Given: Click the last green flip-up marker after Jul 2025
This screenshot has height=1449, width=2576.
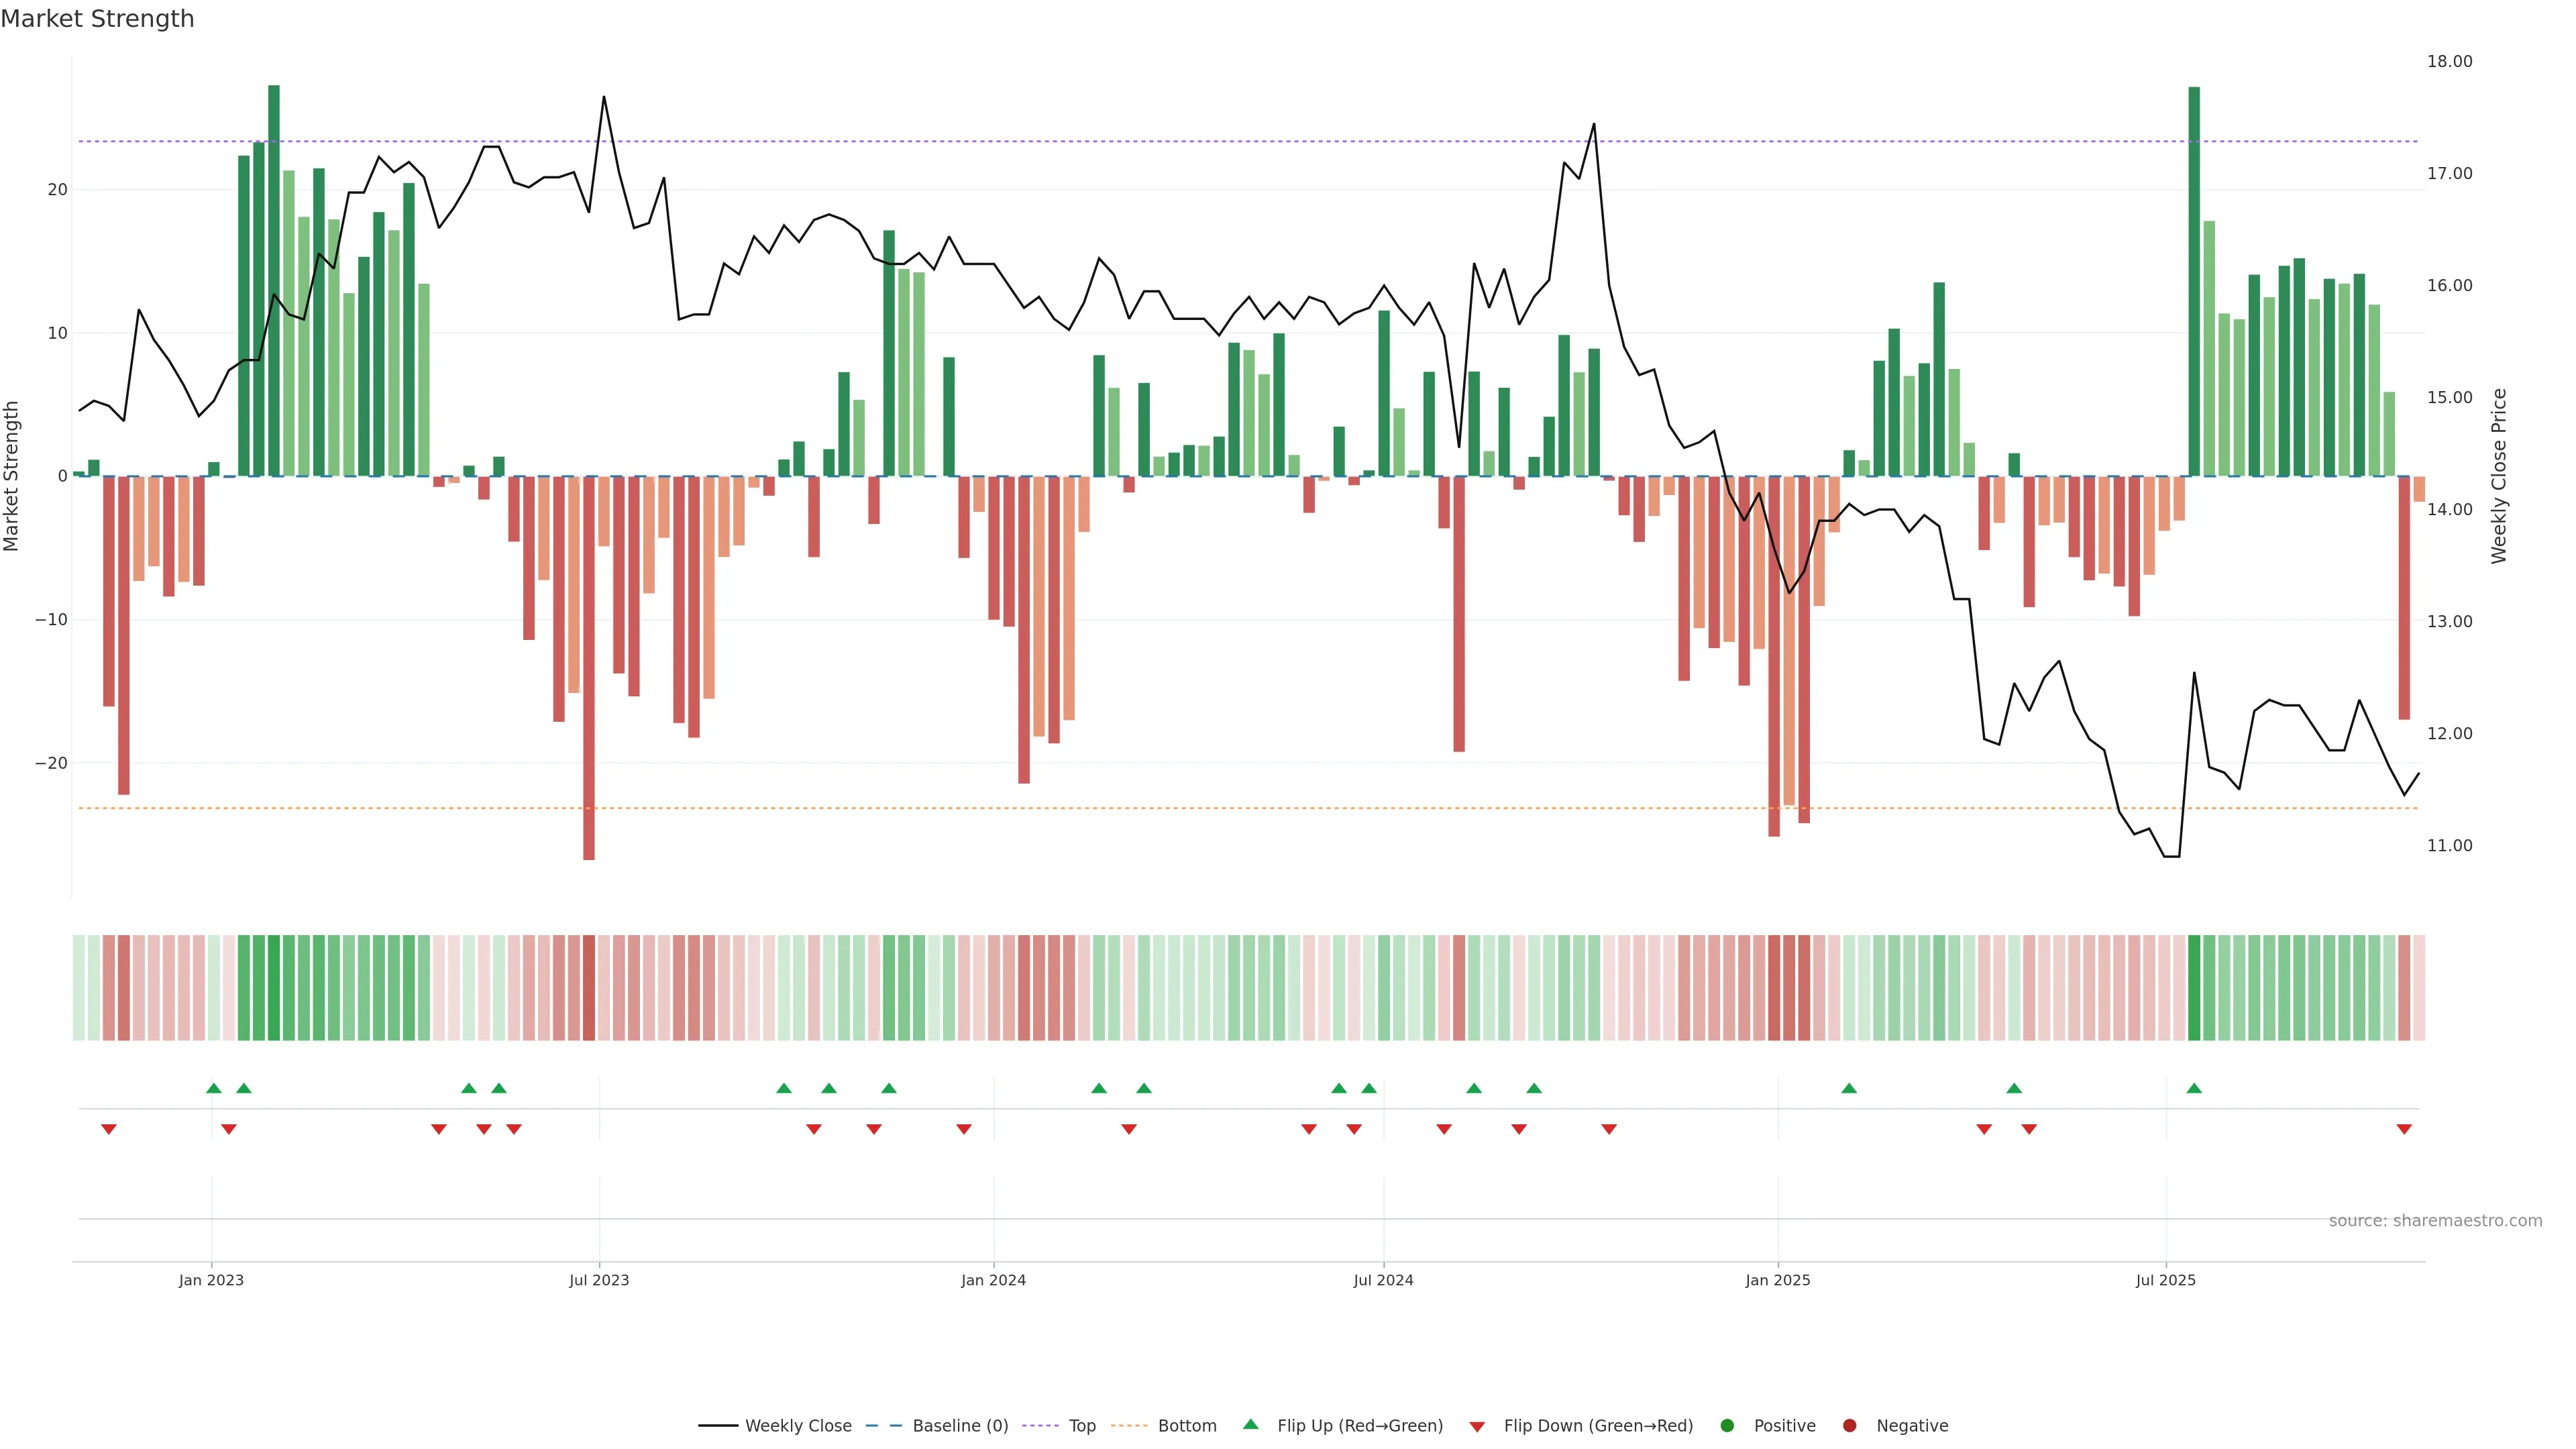Looking at the screenshot, I should [x=2194, y=1088].
